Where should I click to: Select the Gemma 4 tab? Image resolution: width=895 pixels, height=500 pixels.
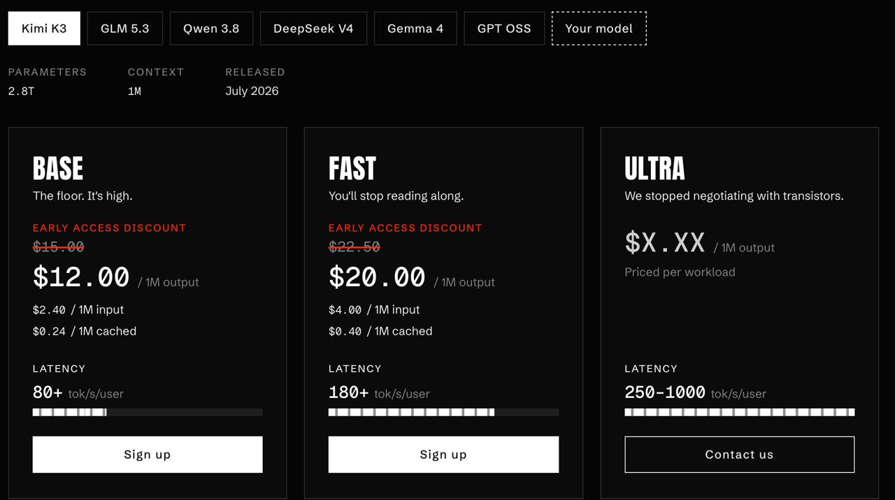point(415,29)
